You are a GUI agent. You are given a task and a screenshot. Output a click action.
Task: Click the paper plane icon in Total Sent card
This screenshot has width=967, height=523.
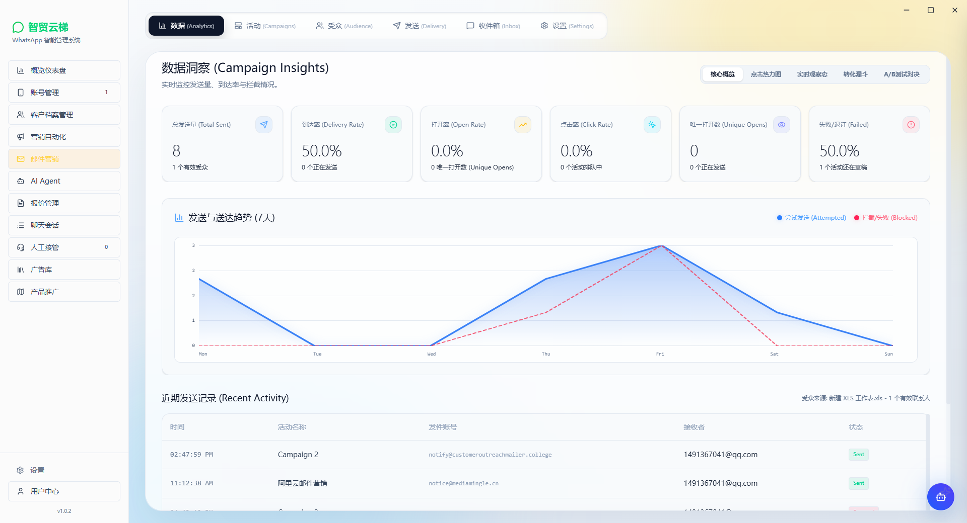click(264, 125)
